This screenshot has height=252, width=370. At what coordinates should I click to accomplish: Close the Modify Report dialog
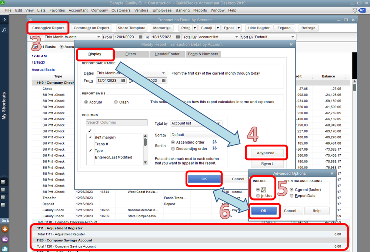point(291,44)
